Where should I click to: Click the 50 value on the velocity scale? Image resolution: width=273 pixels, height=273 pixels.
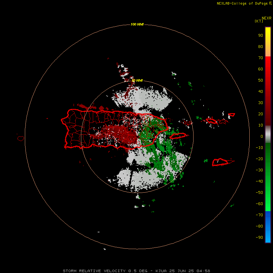[x=261, y=80]
